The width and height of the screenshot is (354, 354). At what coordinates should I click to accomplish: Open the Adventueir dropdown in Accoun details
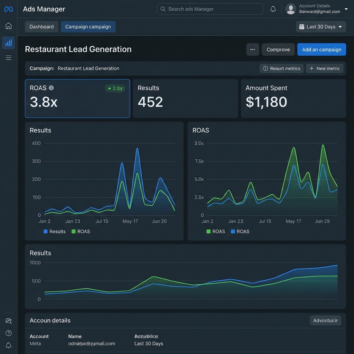(x=325, y=320)
